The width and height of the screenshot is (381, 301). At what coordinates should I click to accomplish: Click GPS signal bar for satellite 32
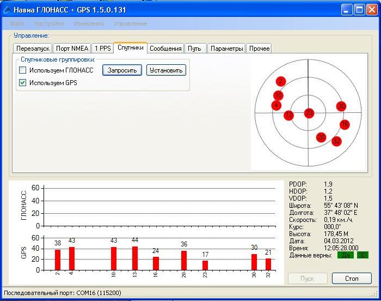point(268,264)
